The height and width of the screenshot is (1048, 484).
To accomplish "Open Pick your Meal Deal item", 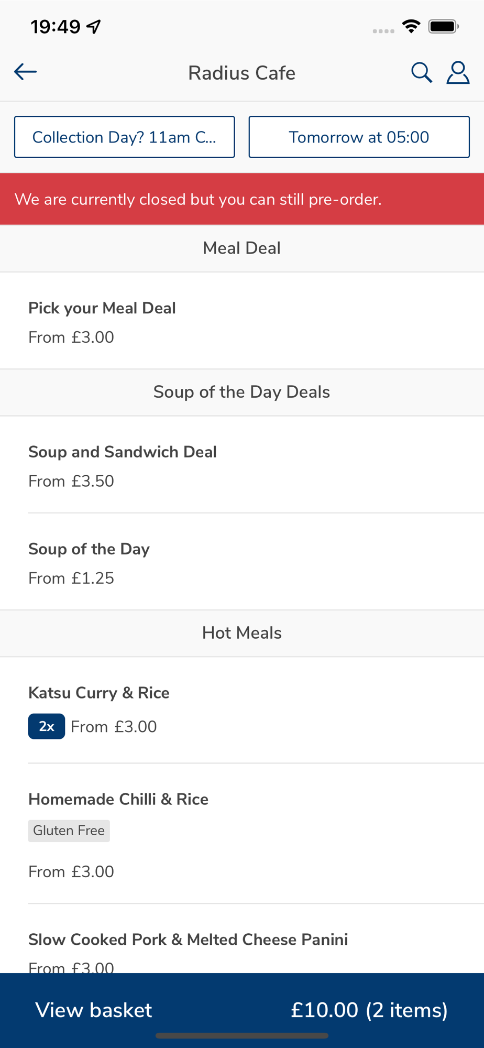I will 242,322.
